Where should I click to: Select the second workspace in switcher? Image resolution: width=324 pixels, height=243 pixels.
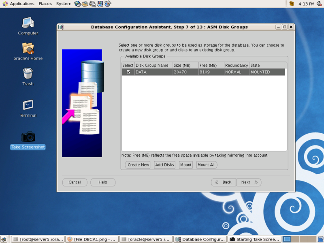pos(295,239)
